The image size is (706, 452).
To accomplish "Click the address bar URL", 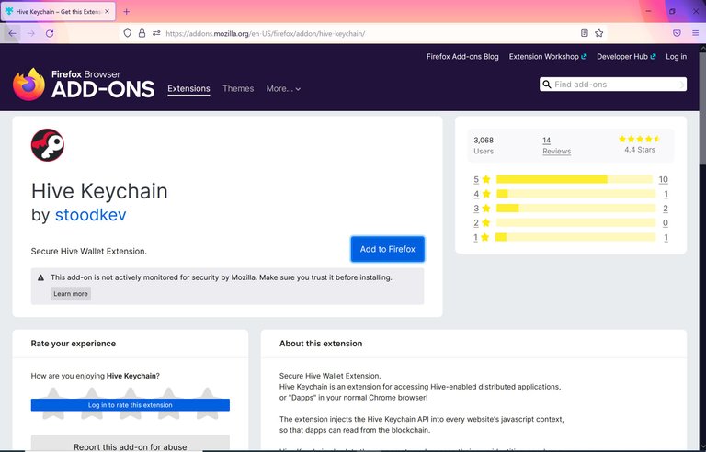I will point(265,33).
